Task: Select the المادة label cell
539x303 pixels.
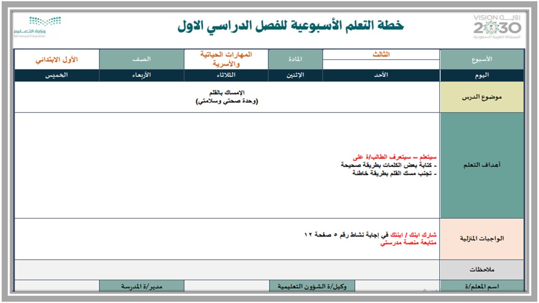Action: (x=296, y=59)
